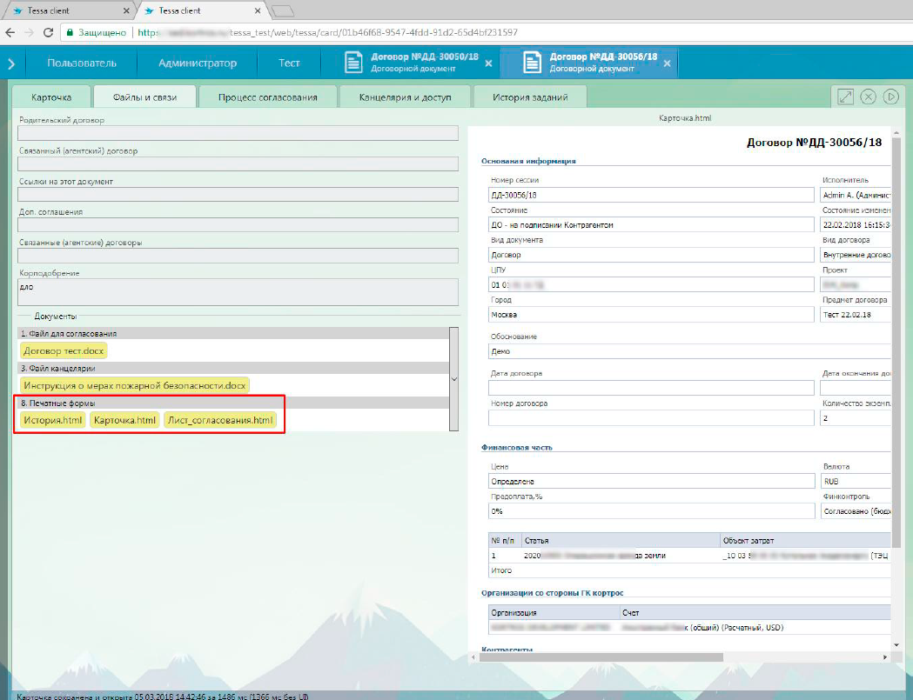
Task: Switch to the Карточка tab
Action: pos(51,97)
